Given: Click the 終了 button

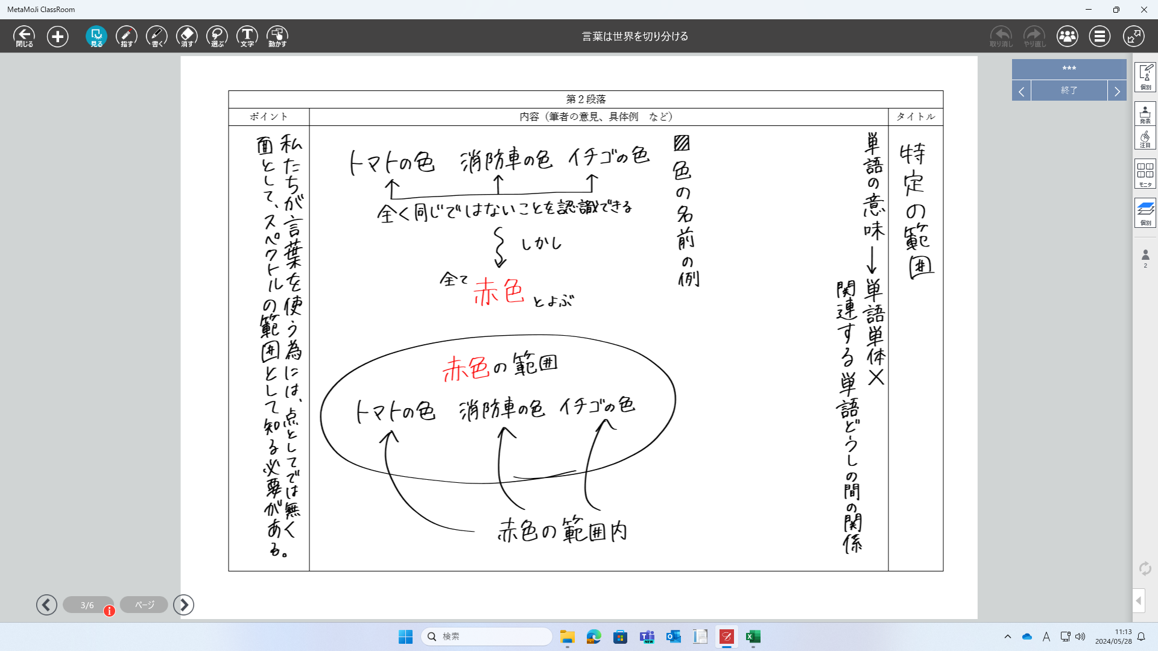Looking at the screenshot, I should click(1069, 90).
